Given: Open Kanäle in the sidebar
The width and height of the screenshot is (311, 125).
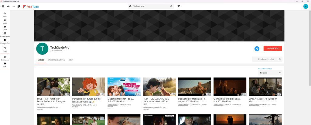Looking at the screenshot, I should pyautogui.click(x=5, y=21).
